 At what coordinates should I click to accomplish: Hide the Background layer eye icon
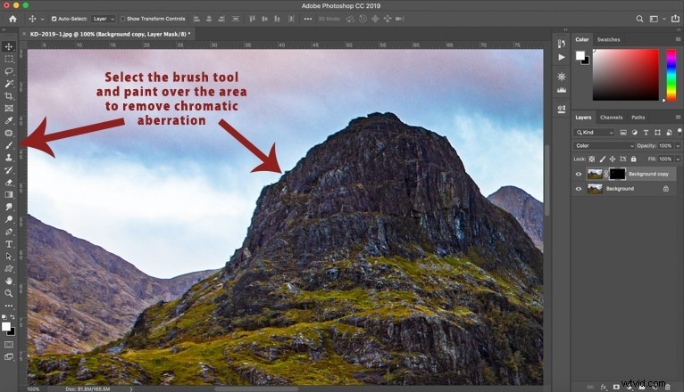coord(579,189)
